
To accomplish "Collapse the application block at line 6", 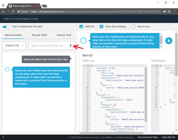I will coord(89,78).
